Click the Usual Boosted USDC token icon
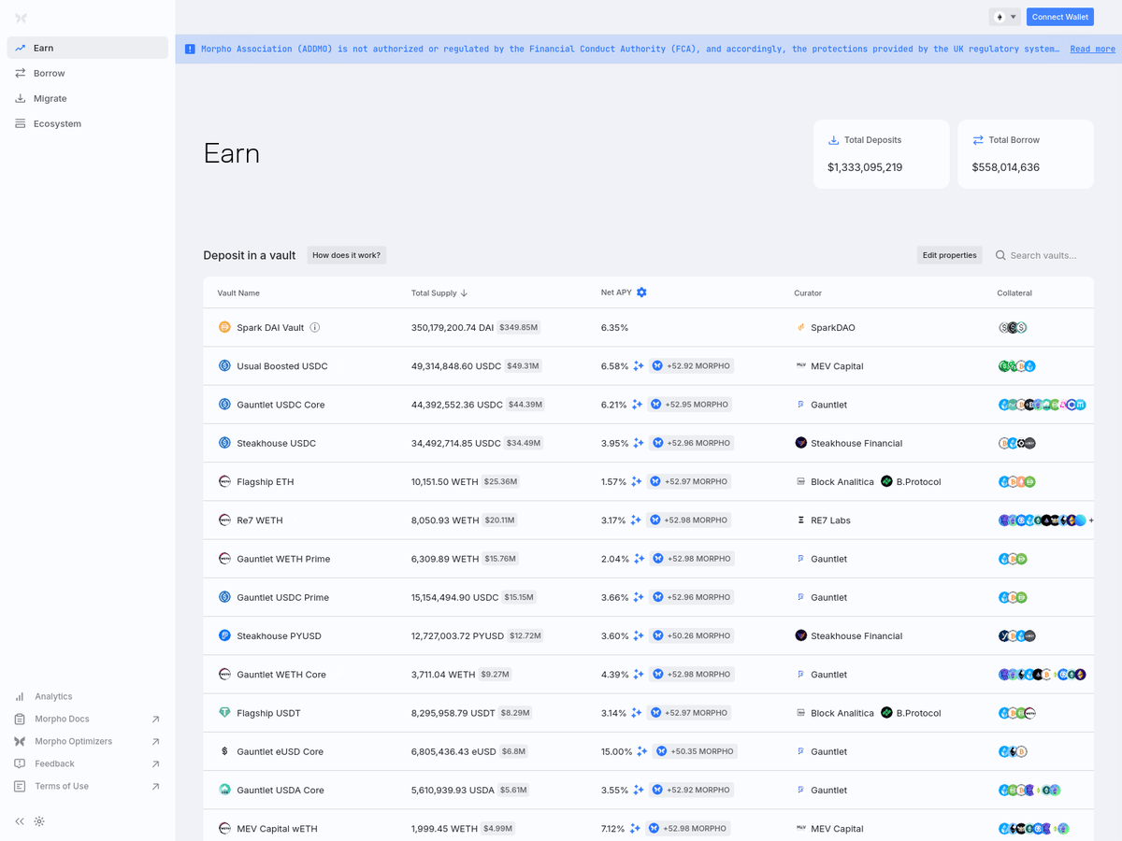 [224, 366]
